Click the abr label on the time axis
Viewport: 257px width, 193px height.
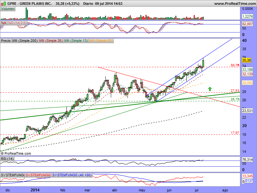(115, 190)
